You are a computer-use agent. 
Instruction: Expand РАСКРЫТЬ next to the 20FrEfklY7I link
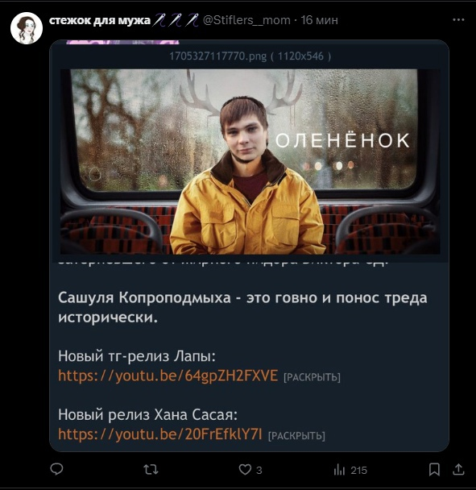(296, 436)
